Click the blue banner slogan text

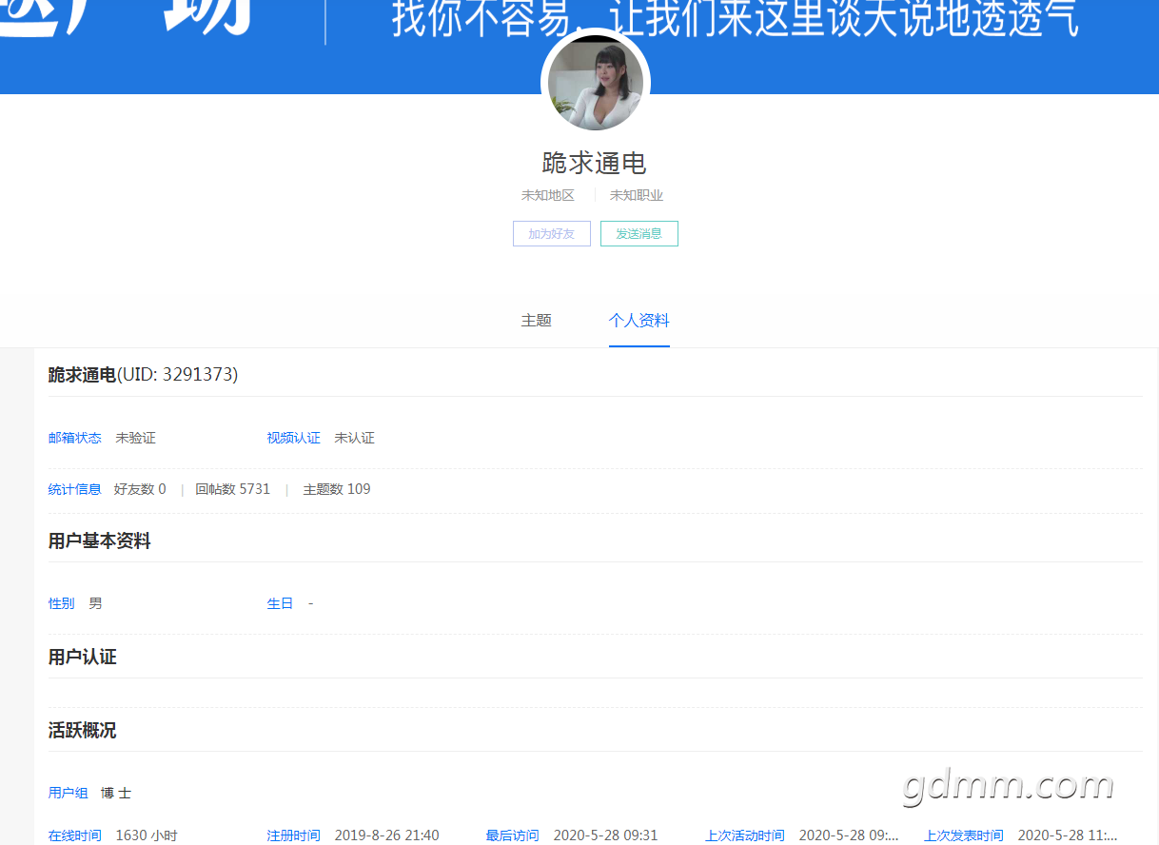(736, 19)
